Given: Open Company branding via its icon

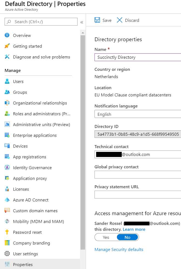Looking at the screenshot, I should 8,243.
